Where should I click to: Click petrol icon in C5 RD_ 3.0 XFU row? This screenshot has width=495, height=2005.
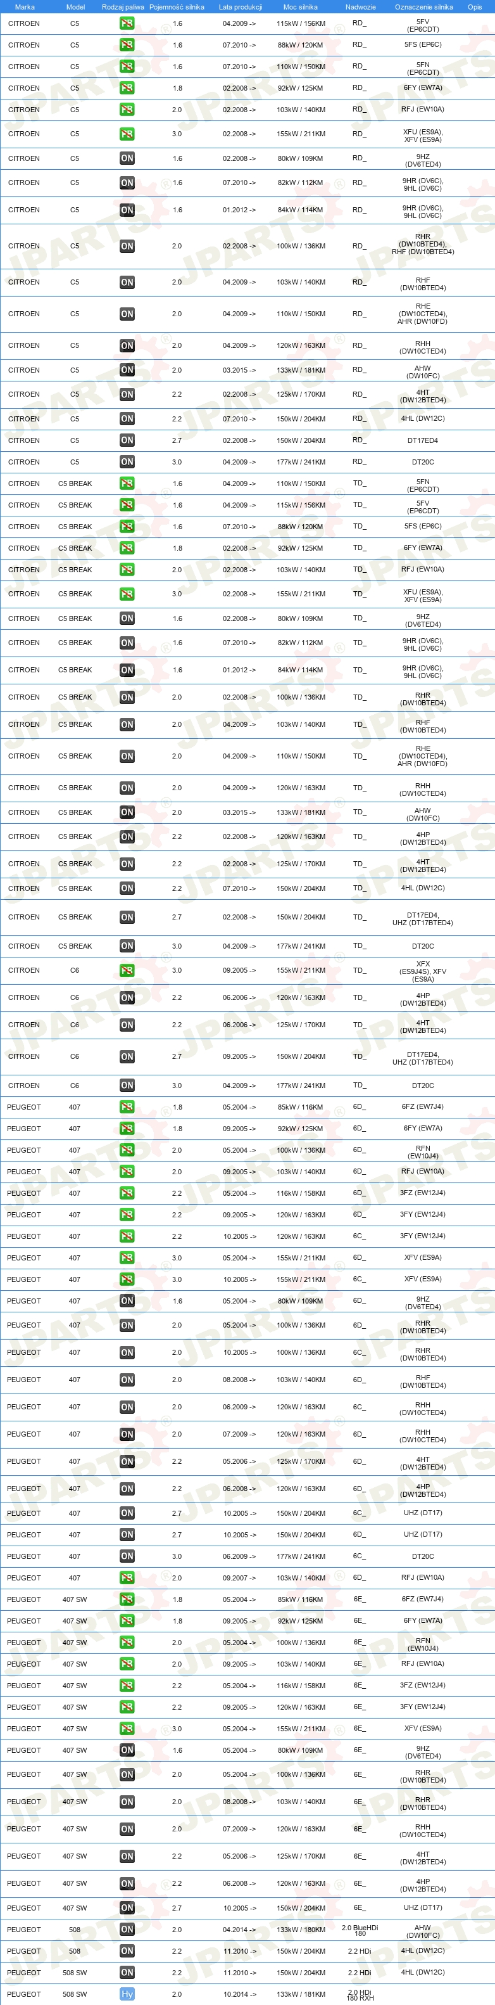(127, 134)
